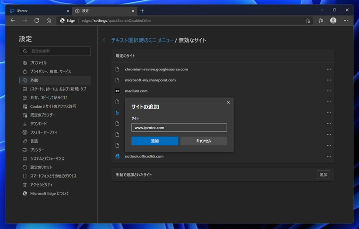Image resolution: width=359 pixels, height=229 pixels.
Task: Close the iPentec tab
Action: pos(68,11)
